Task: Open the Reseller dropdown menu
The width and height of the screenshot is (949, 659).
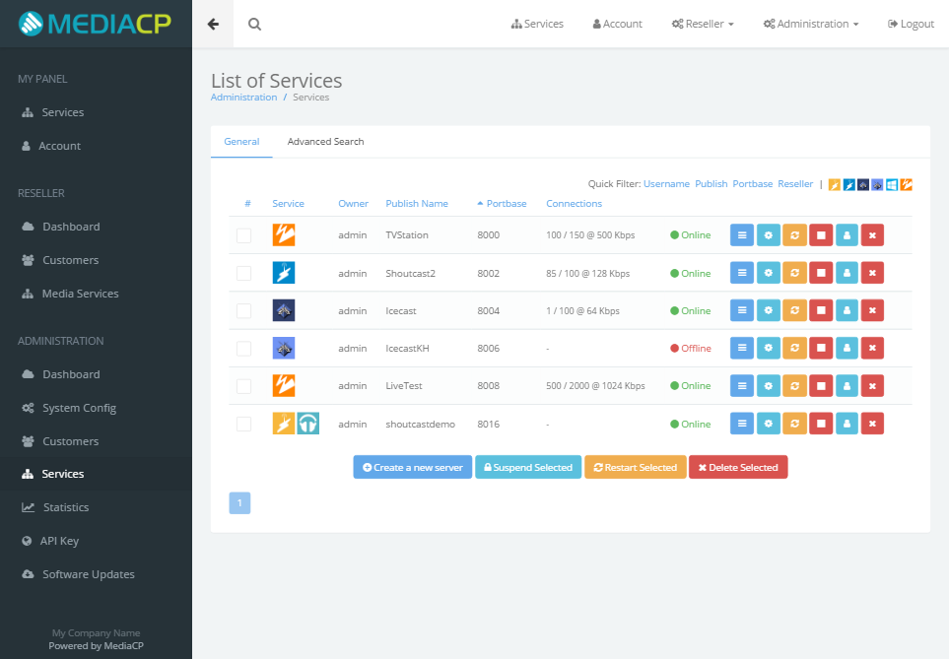Action: pyautogui.click(x=702, y=23)
